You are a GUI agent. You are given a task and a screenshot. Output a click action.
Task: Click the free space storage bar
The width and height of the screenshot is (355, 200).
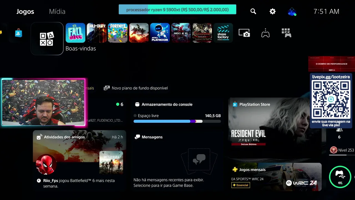[x=177, y=121]
